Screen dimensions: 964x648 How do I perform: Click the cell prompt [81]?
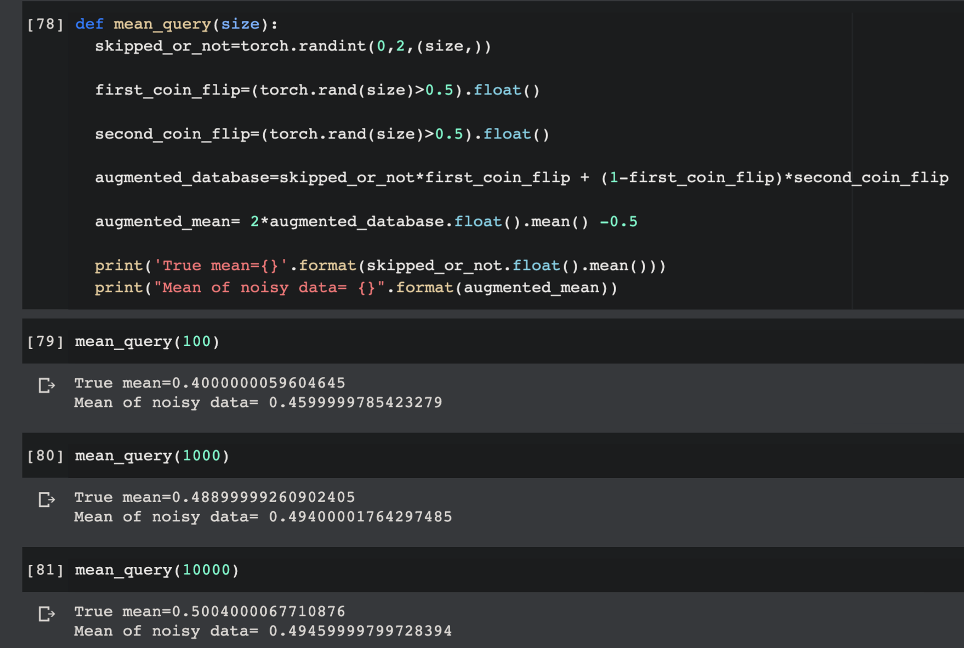pyautogui.click(x=46, y=569)
